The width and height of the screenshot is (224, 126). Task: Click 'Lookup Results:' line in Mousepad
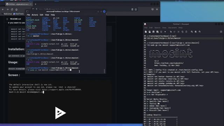[154, 115]
